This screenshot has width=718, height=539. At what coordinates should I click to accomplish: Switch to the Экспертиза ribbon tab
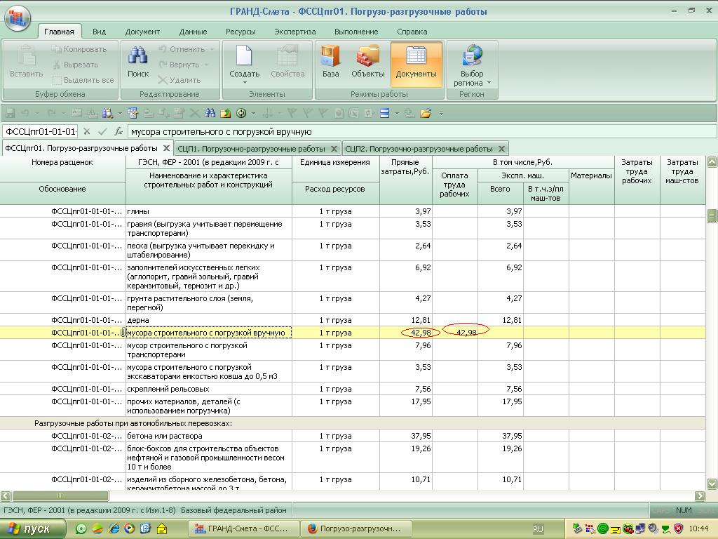tap(294, 32)
